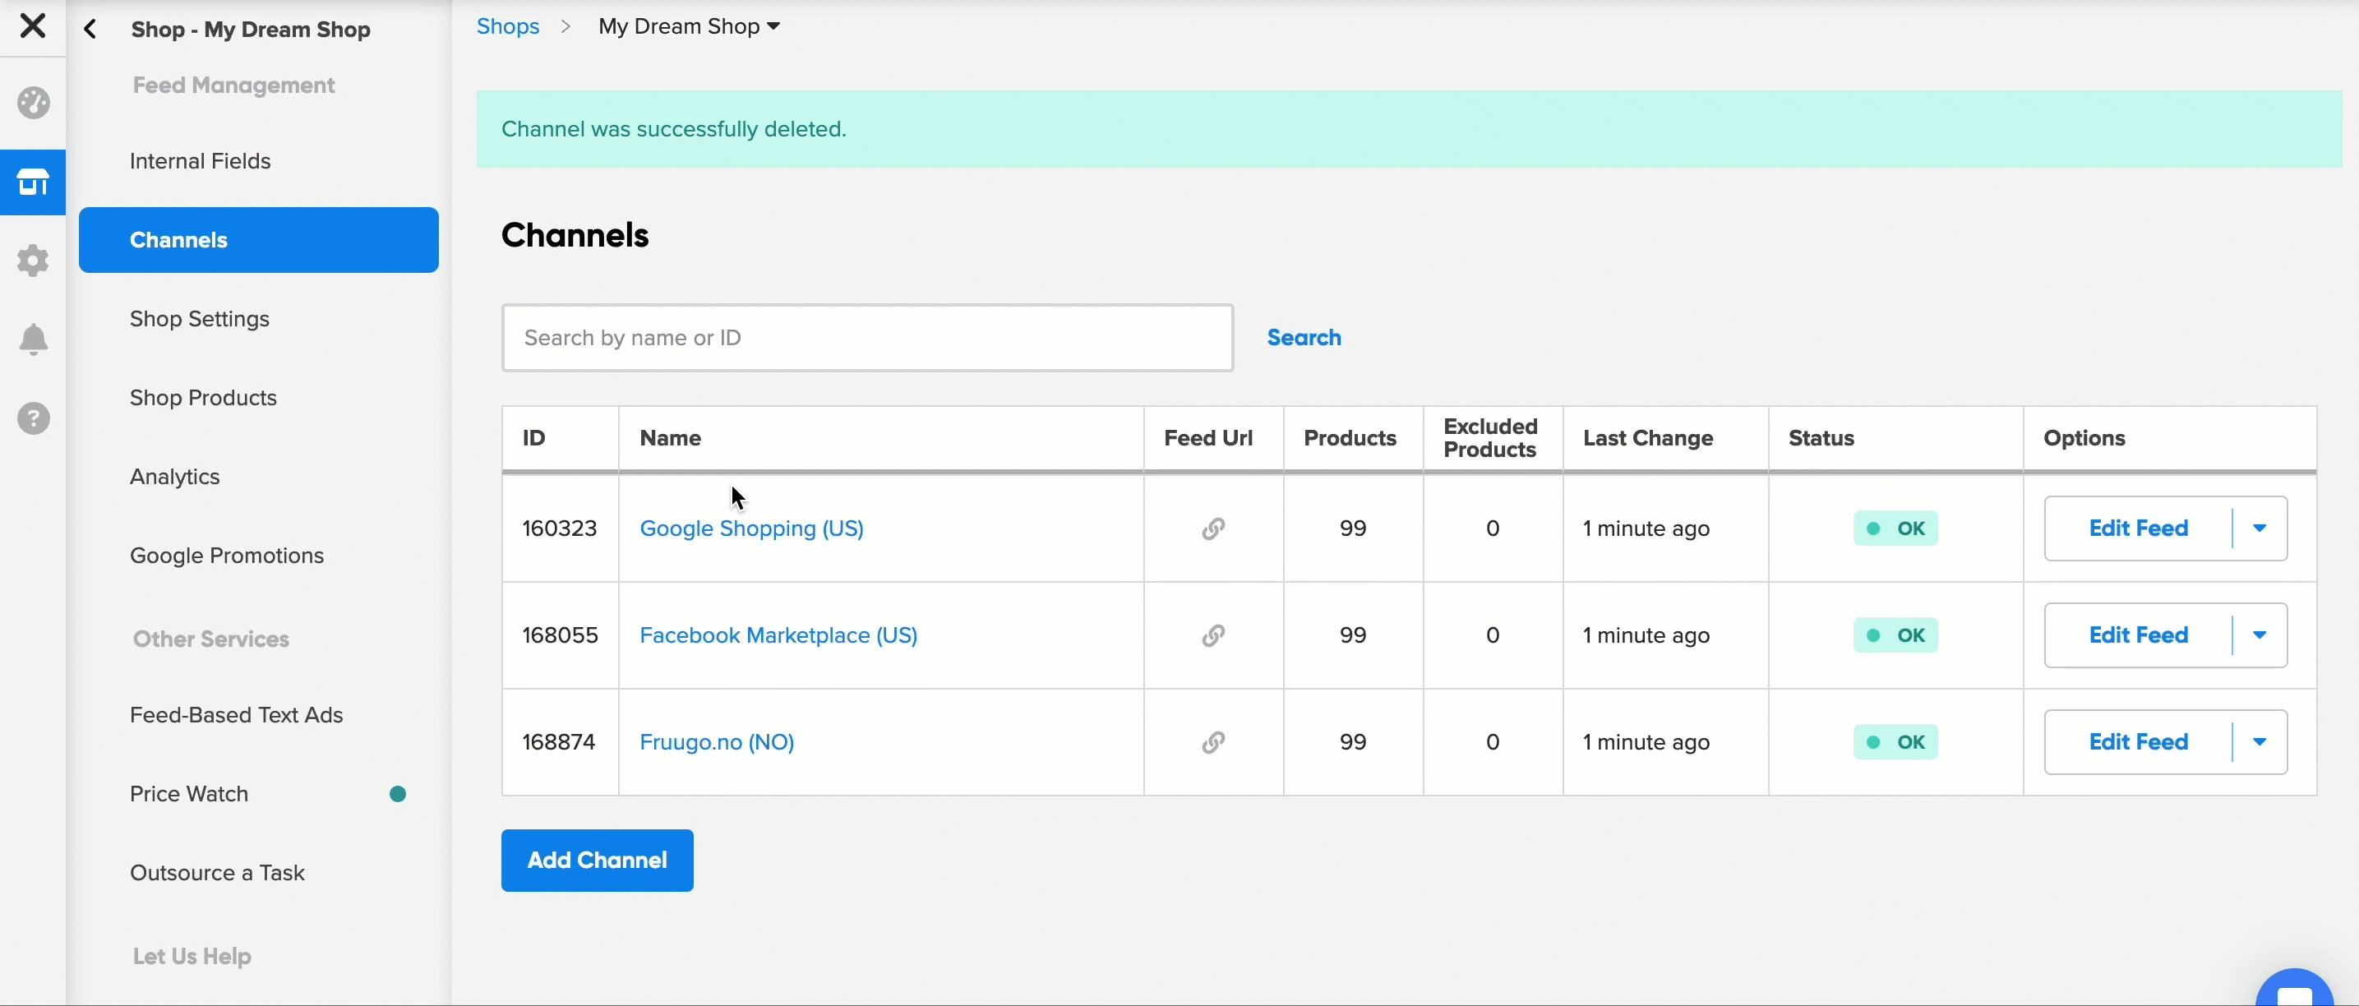This screenshot has width=2359, height=1006.
Task: Select Channels in the sidebar
Action: pos(258,240)
